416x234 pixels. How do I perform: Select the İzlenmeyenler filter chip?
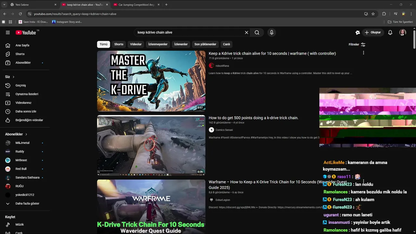[x=158, y=44]
